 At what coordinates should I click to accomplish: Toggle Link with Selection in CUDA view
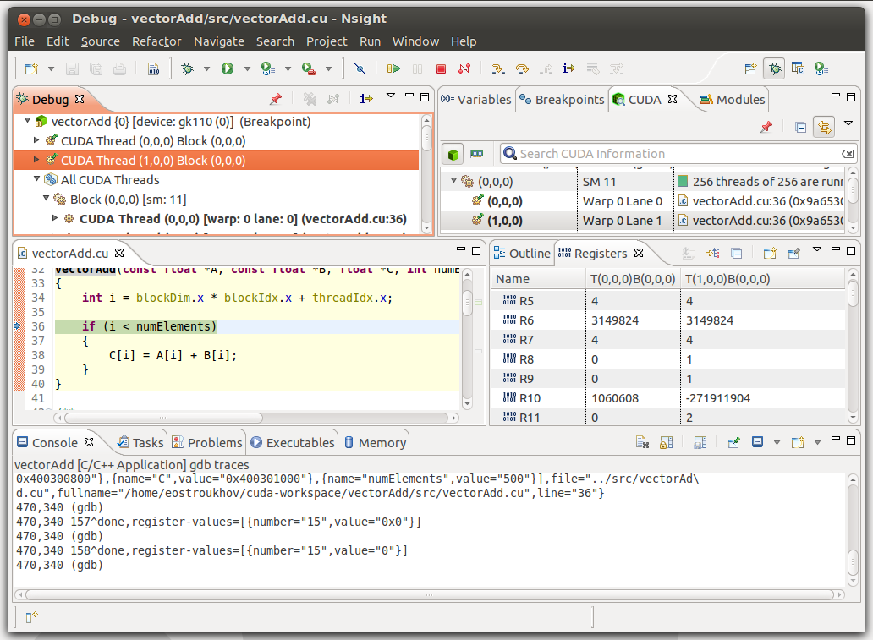tap(826, 125)
